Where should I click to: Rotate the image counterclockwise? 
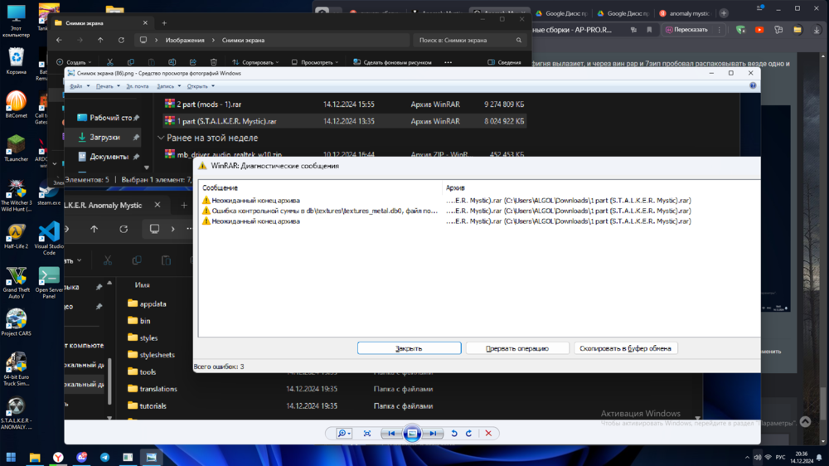[454, 434]
